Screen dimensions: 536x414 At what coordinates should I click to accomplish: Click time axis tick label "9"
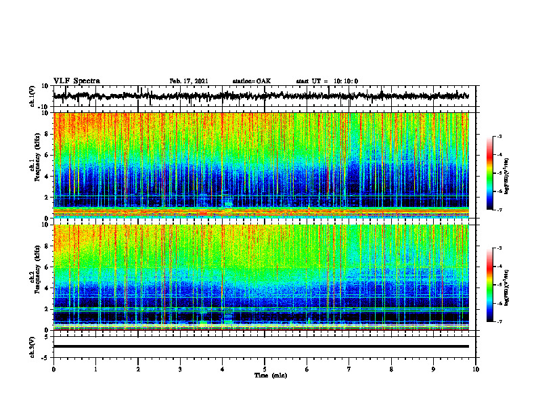tap(433, 369)
